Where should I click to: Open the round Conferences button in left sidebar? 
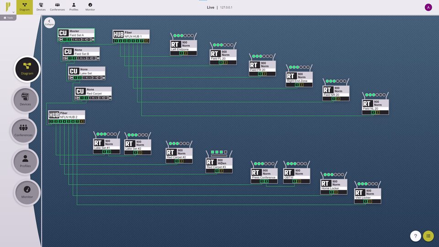click(24, 131)
